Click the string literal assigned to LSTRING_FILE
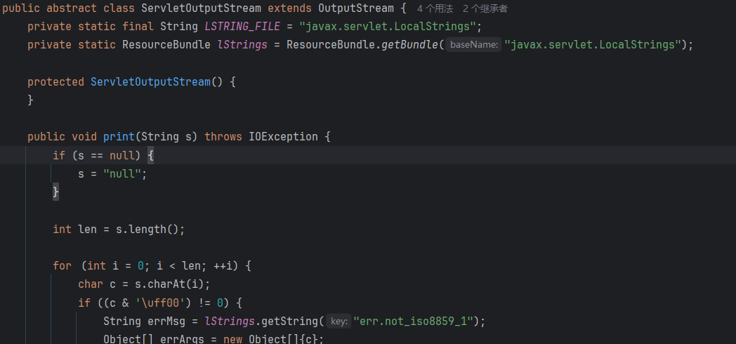This screenshot has height=344, width=736. [x=388, y=26]
